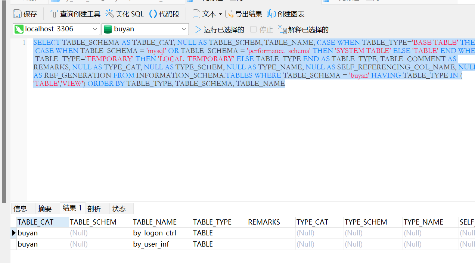Open the 查询创建工具 query builder
Screen dimensions: 475x263
coord(75,14)
